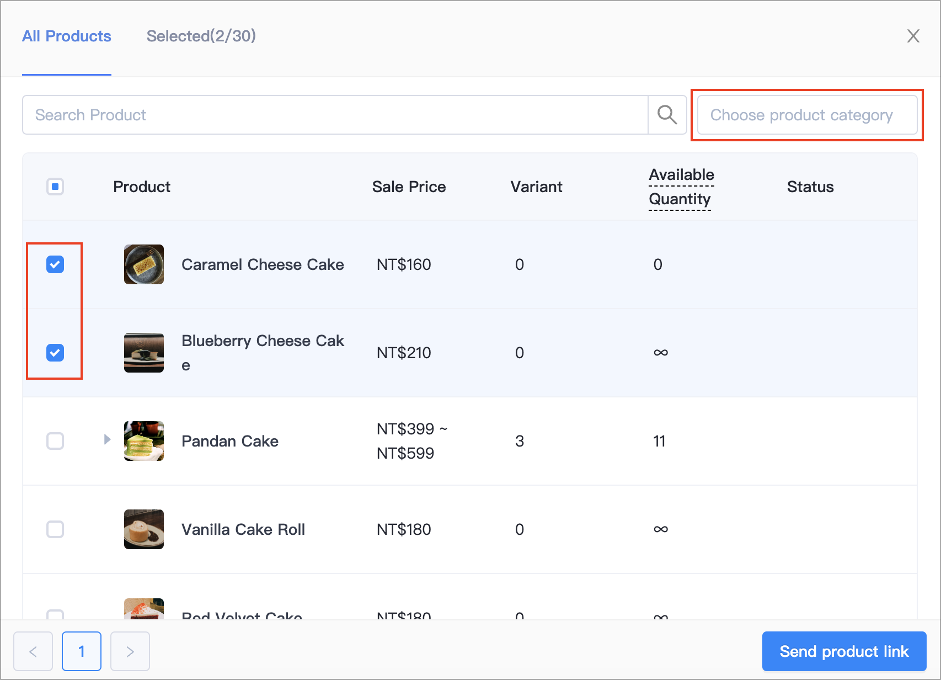Open the Blueberry Cheese Cake thumbnail
941x680 pixels.
144,353
